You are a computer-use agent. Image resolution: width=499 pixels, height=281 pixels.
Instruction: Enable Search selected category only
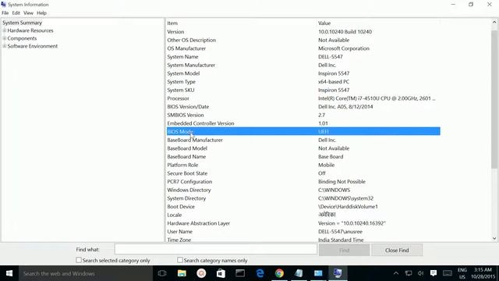click(79, 260)
